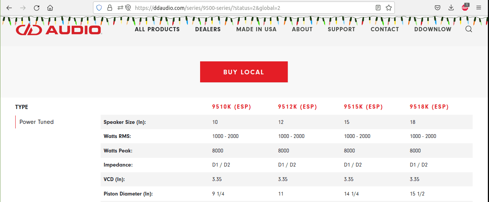Click the TYPE heading
Image resolution: width=489 pixels, height=202 pixels.
tap(22, 107)
